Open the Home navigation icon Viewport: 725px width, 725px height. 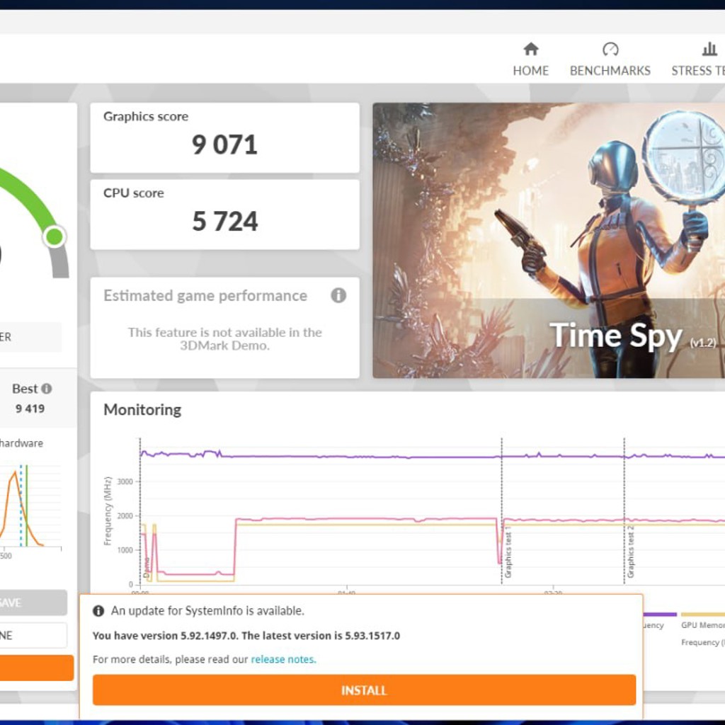point(530,49)
